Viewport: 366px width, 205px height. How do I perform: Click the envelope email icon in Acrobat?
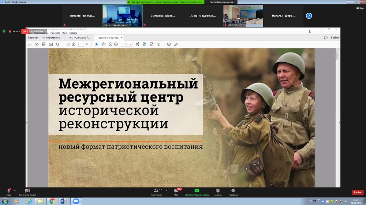[x=51, y=44]
